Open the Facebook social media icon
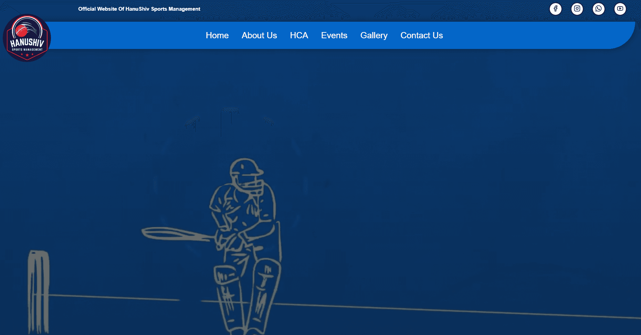Screen dimensions: 641x335 click(x=555, y=9)
